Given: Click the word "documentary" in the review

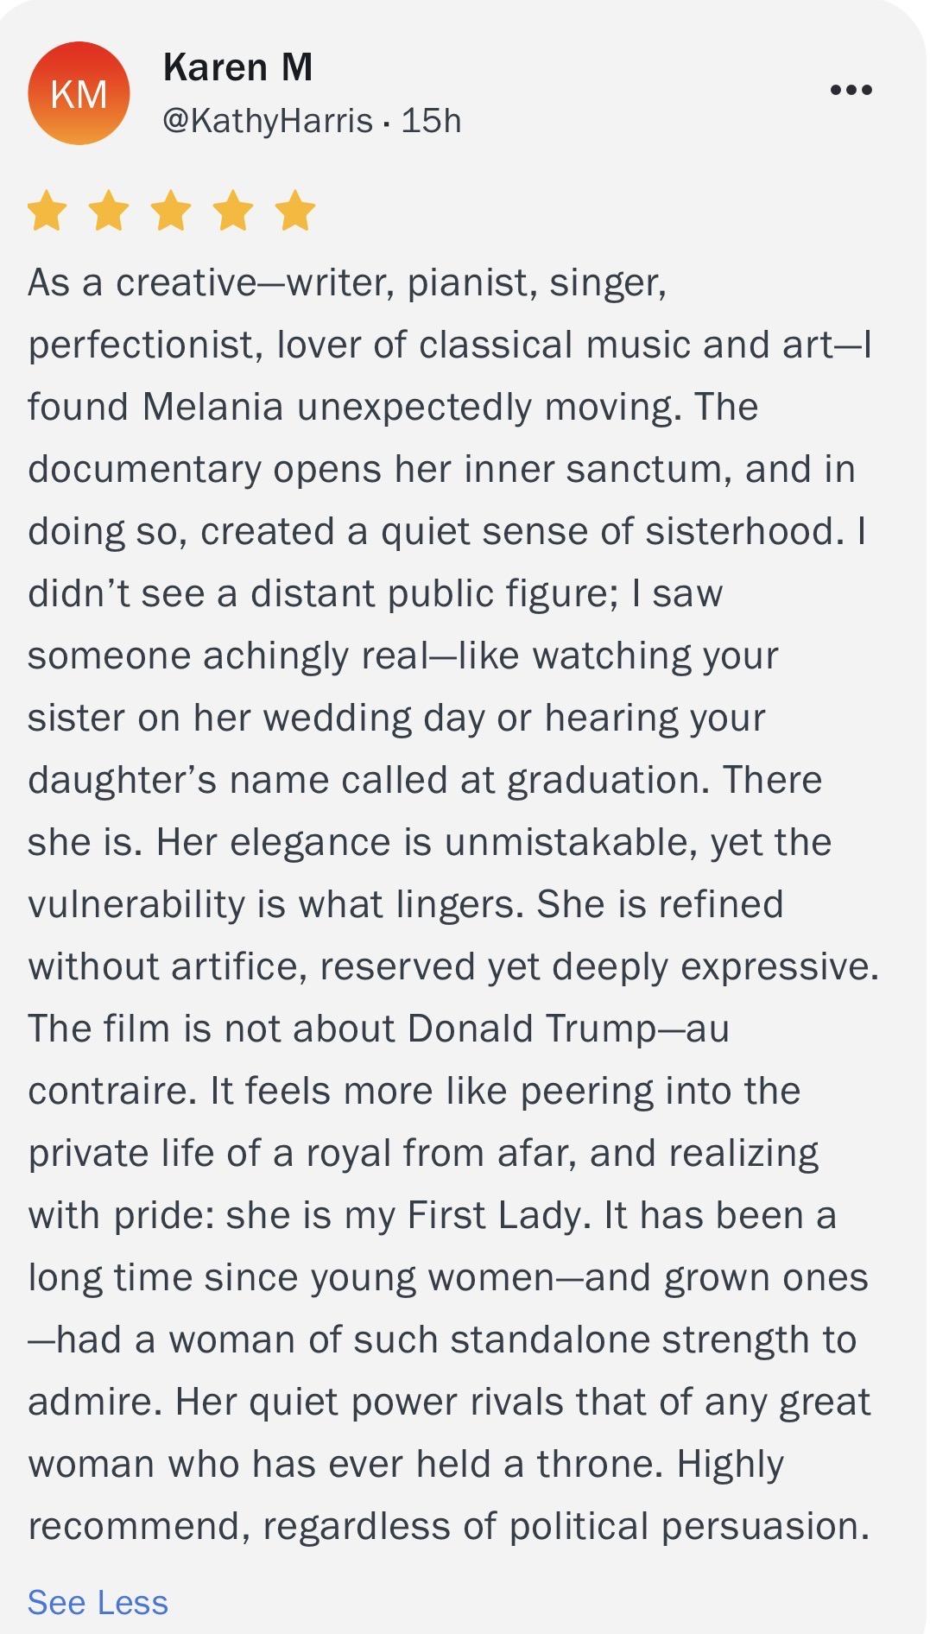Looking at the screenshot, I should coord(144,469).
